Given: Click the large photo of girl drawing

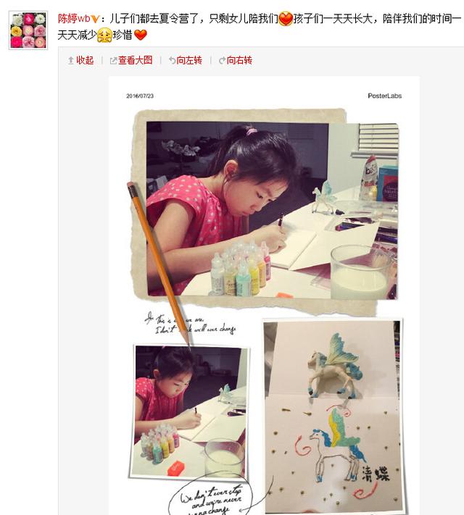Looking at the screenshot, I should (272, 210).
